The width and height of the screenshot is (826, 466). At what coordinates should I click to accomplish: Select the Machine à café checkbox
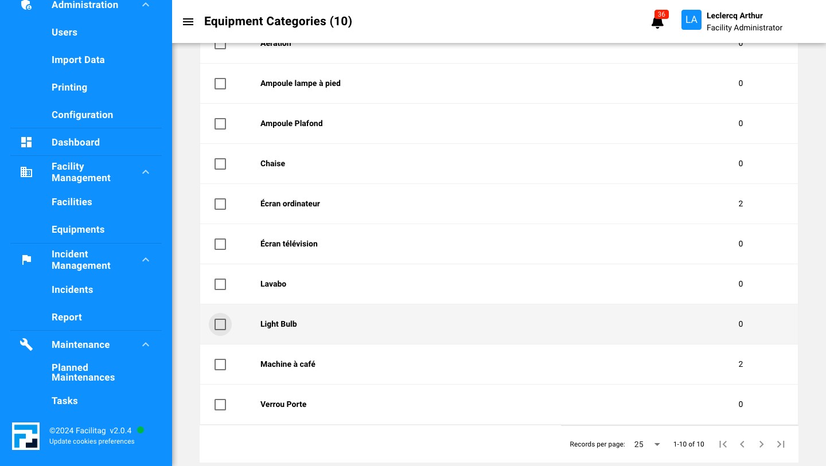(220, 365)
